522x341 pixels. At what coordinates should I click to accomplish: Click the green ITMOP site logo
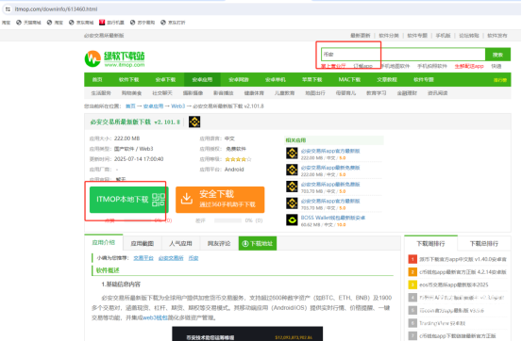[115, 58]
